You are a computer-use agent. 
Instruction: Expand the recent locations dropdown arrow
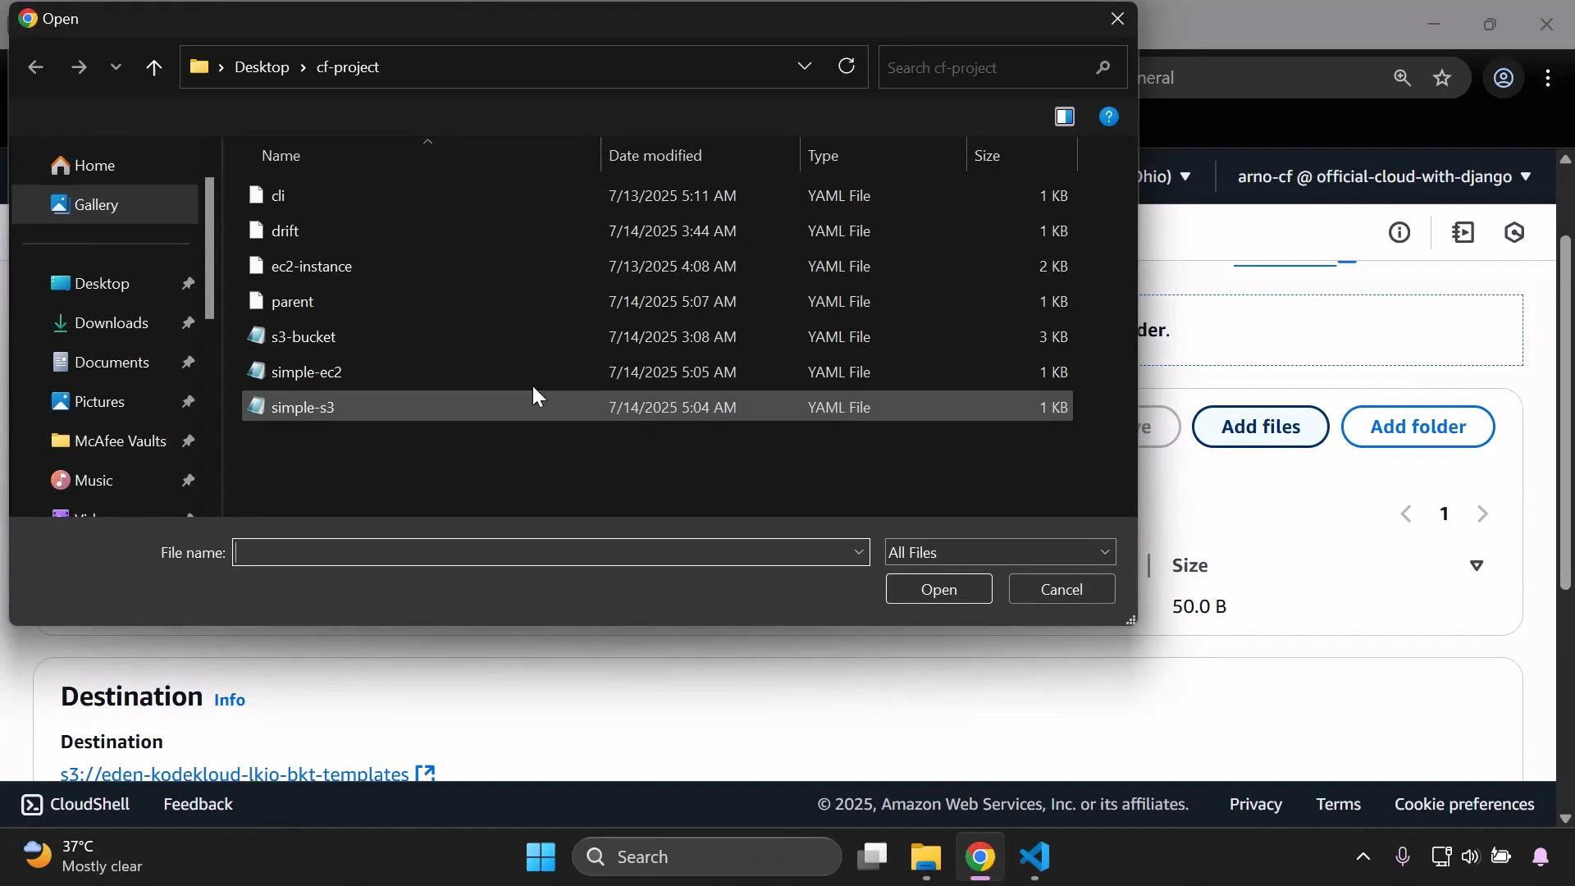click(116, 68)
